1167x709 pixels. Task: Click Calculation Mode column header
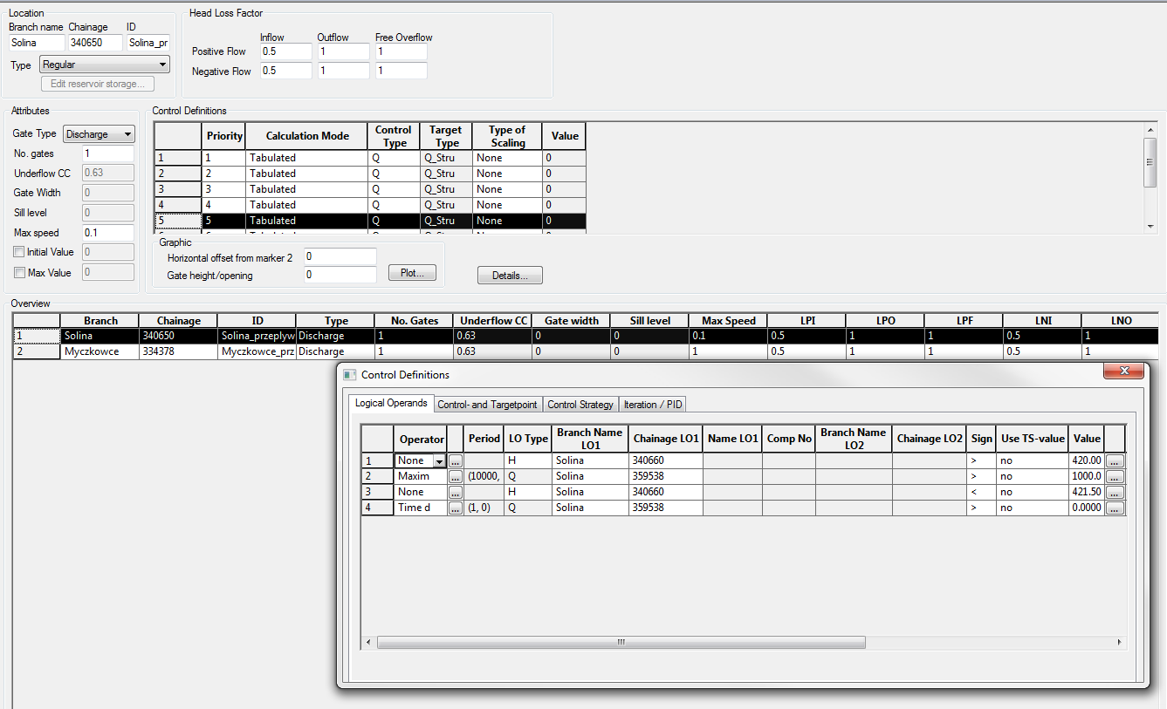(x=306, y=136)
